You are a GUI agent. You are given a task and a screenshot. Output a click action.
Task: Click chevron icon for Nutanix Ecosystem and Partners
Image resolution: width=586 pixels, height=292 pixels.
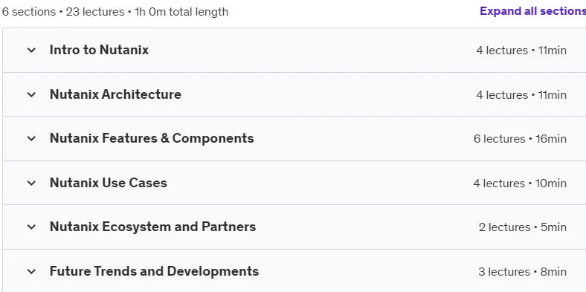(x=31, y=227)
